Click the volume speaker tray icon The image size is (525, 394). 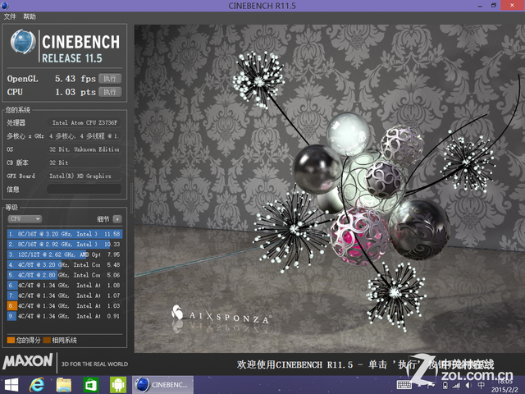click(x=468, y=386)
